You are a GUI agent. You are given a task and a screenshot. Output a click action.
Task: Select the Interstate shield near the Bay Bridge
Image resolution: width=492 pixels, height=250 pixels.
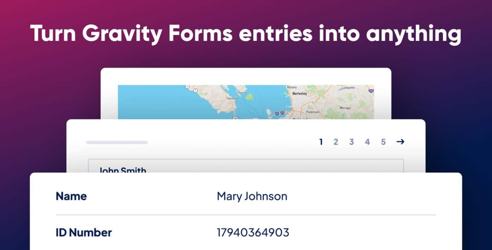276,112
